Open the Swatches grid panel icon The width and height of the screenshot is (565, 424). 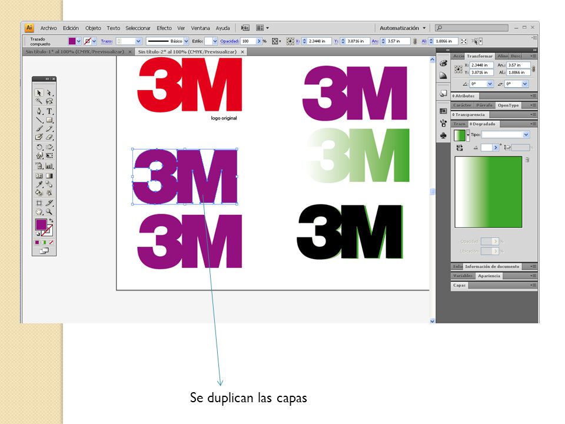click(443, 111)
